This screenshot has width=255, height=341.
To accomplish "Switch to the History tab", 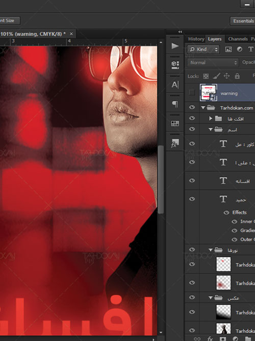I will [196, 39].
